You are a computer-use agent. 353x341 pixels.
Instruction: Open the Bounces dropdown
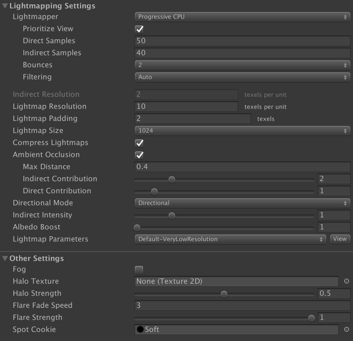point(242,65)
